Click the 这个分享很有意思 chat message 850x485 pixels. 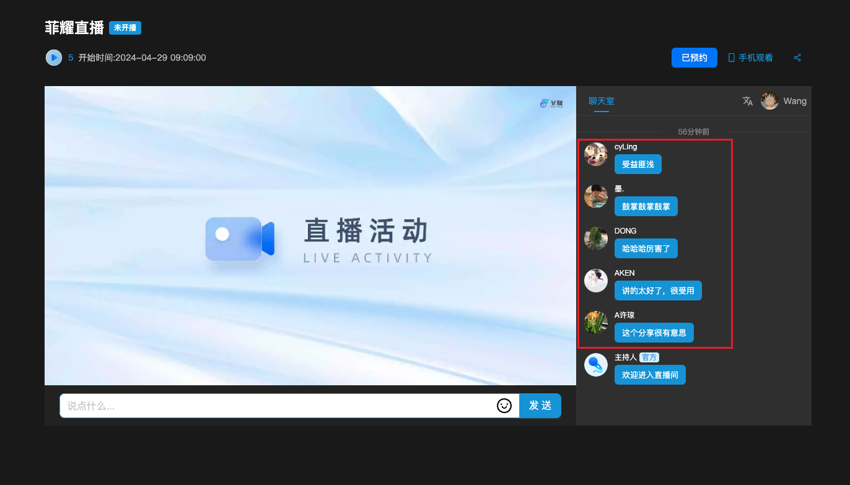[x=654, y=333]
